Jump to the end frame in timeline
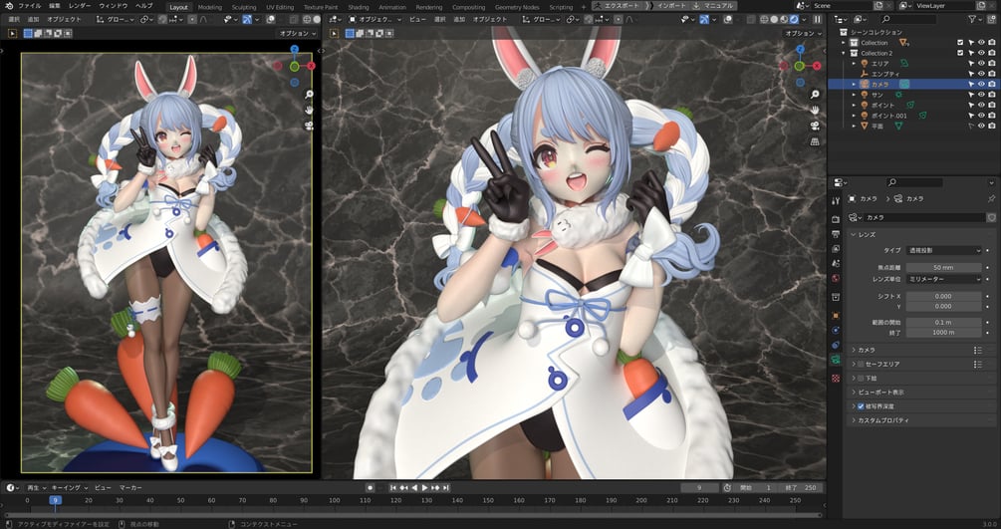 coord(445,487)
